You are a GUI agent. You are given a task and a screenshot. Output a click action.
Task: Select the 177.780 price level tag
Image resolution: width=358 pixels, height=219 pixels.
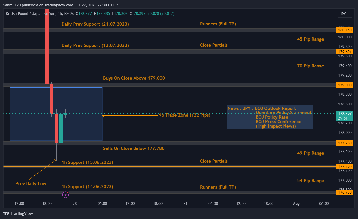tap(344, 143)
